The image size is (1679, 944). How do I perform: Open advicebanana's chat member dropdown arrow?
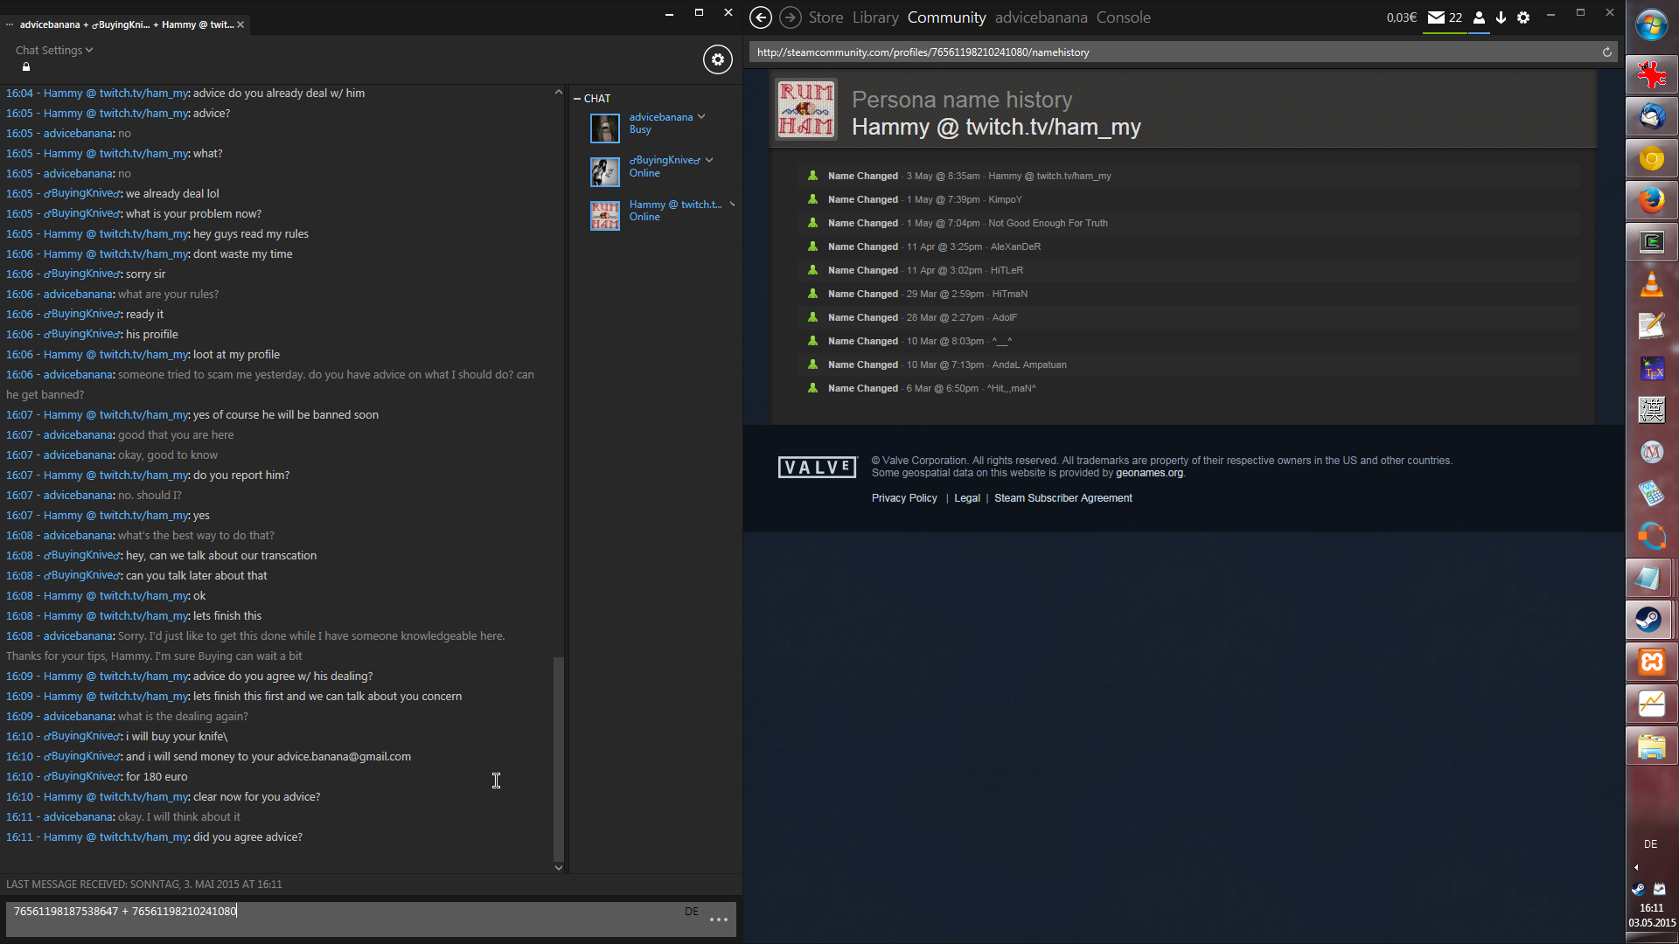(x=701, y=117)
